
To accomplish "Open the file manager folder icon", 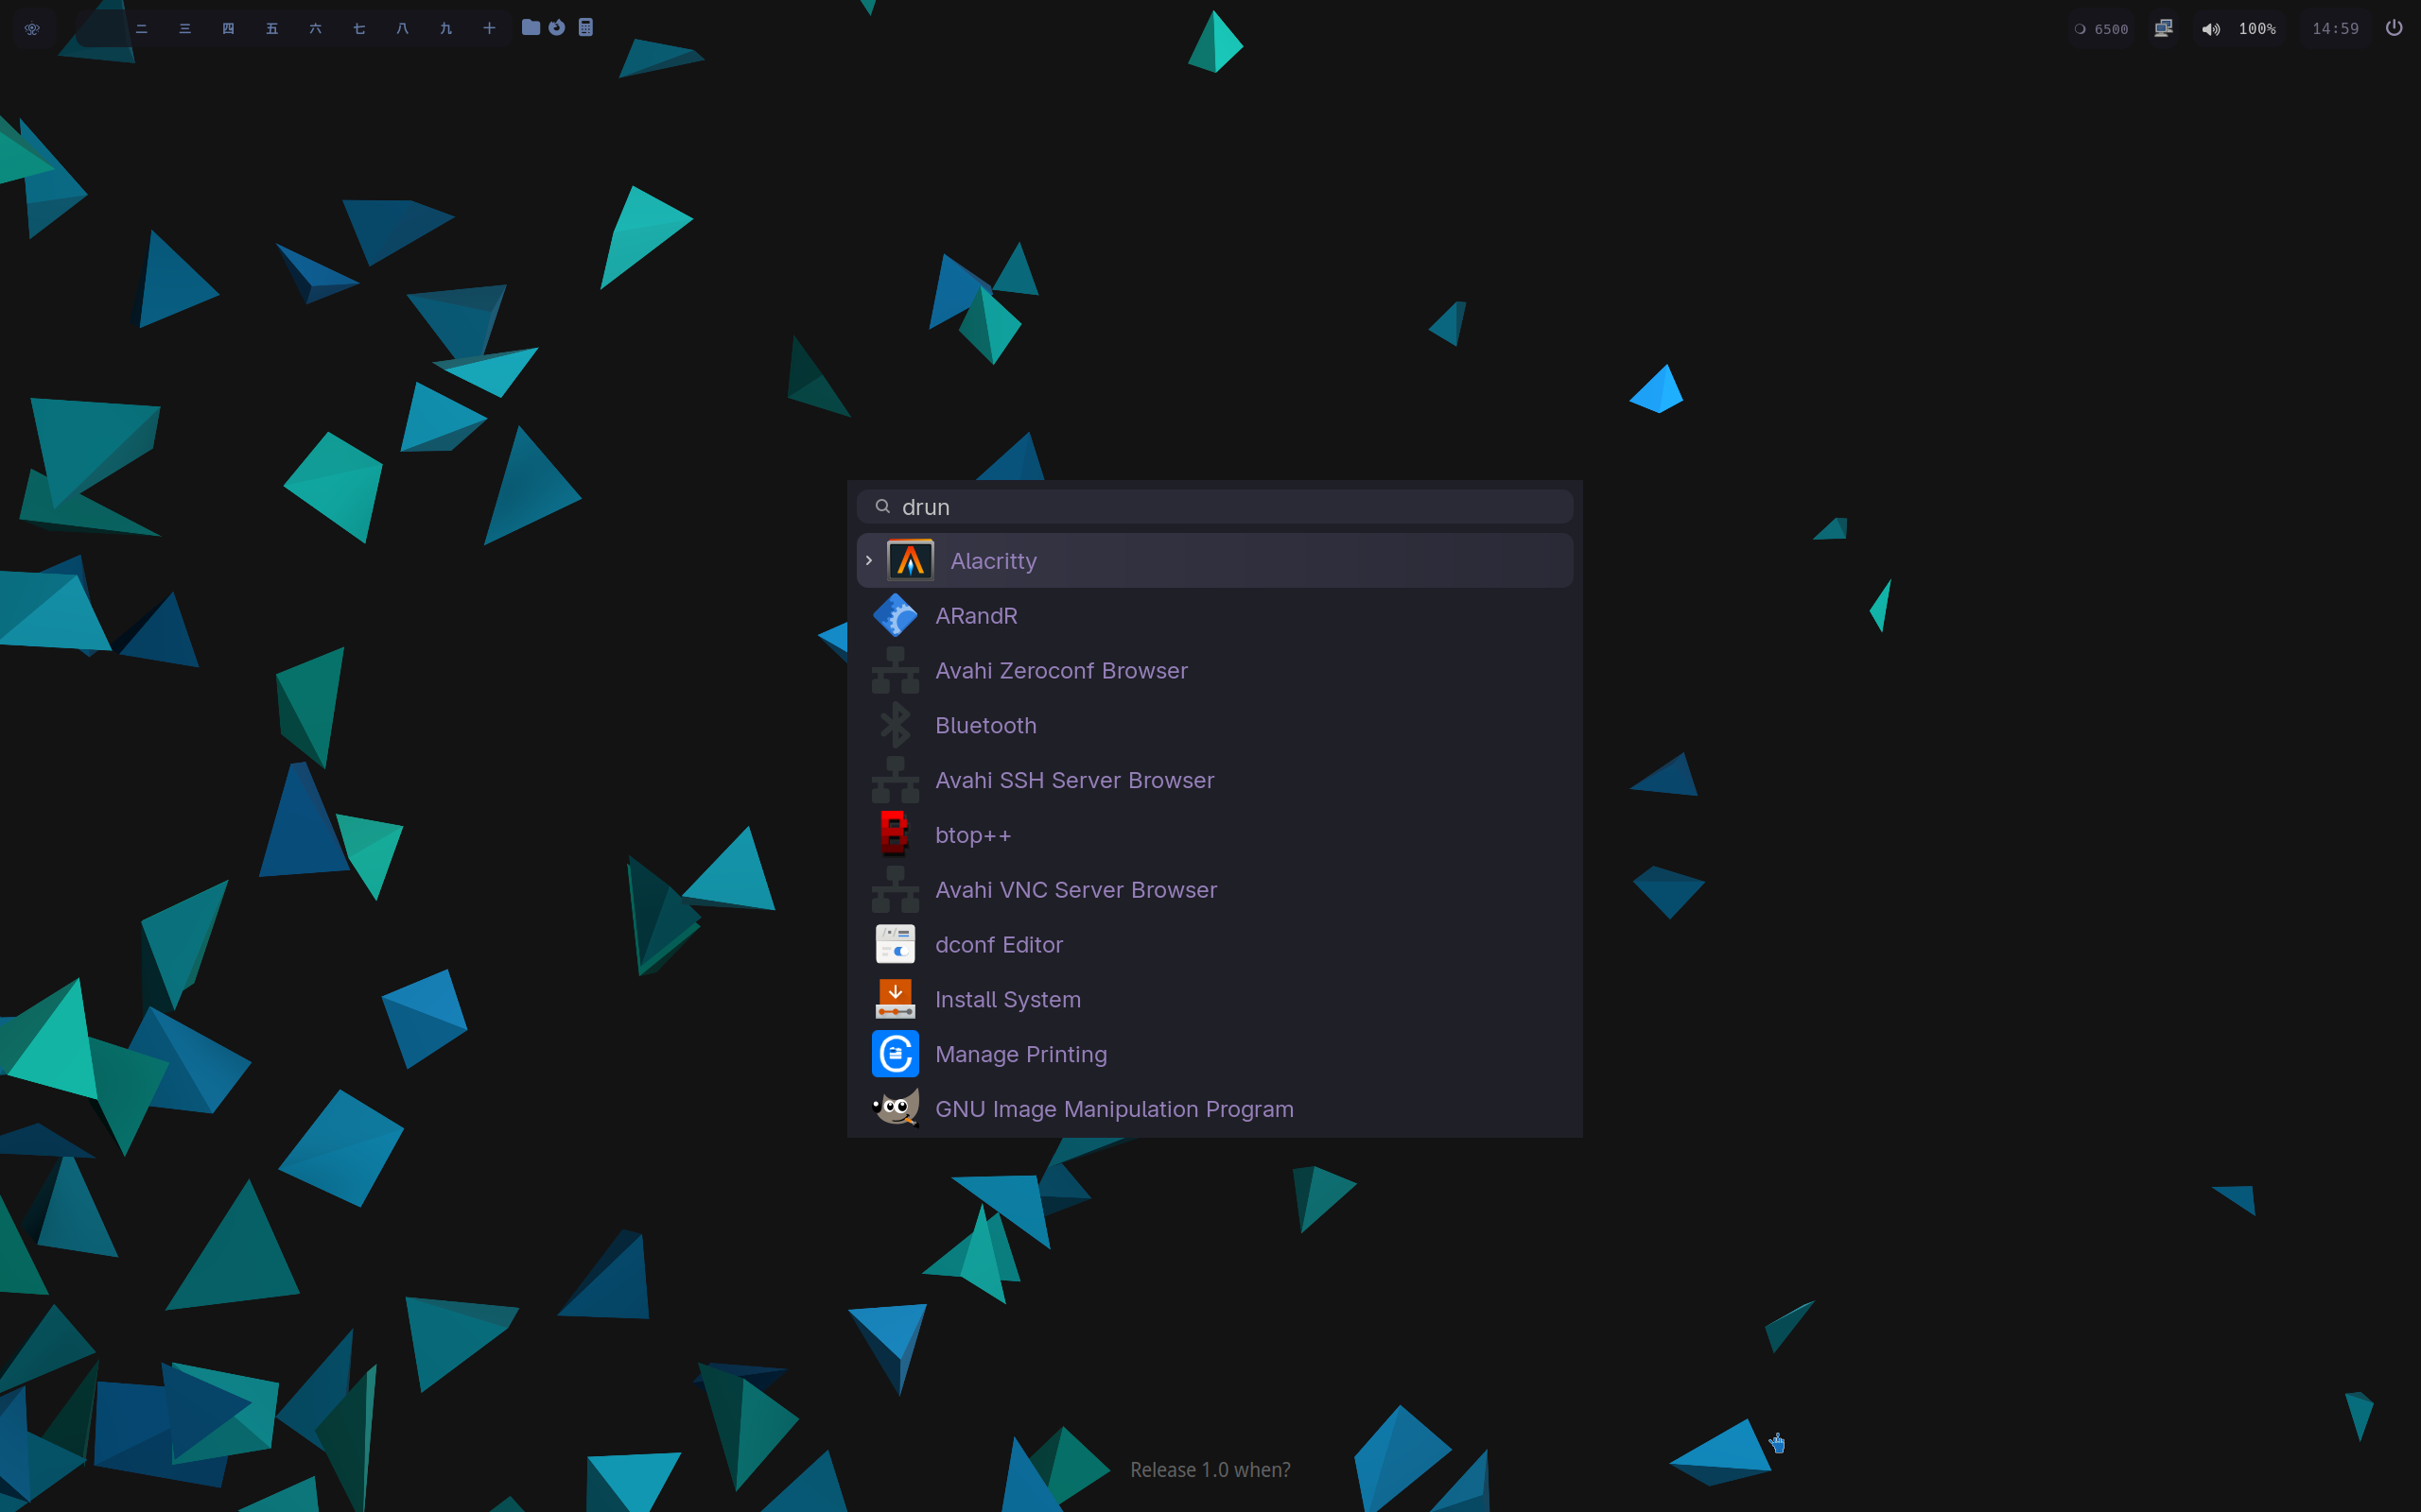I will click(x=531, y=28).
